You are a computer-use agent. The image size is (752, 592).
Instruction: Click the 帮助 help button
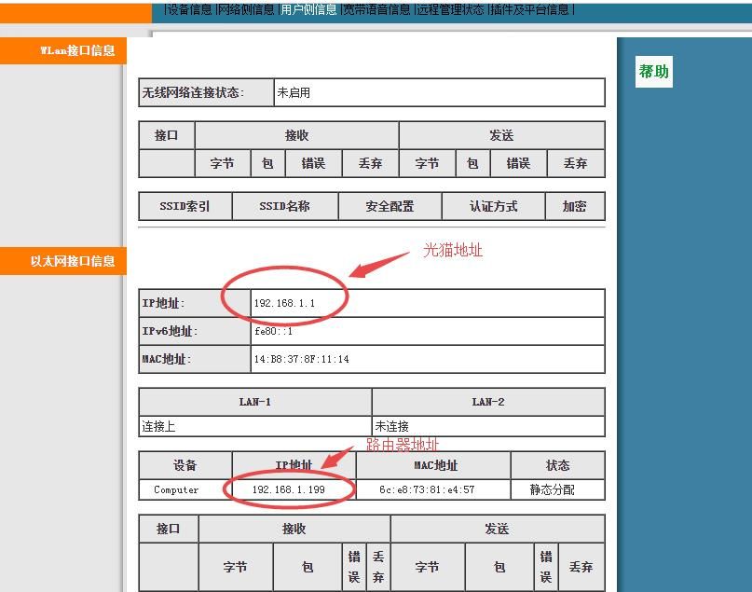(x=653, y=72)
